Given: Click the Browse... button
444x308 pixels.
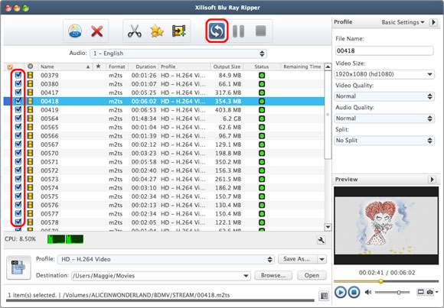Looking at the screenshot, I should 273,275.
